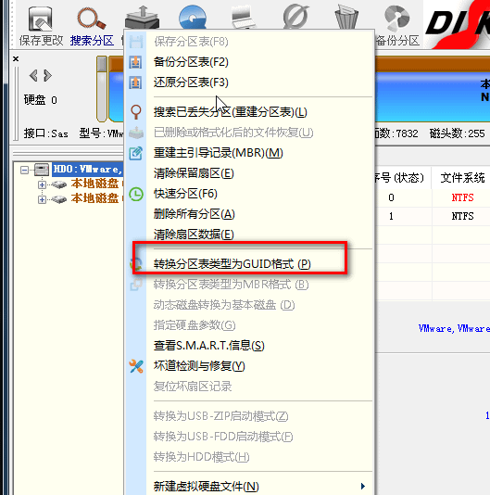Image resolution: width=490 pixels, height=495 pixels.
Task: Collapse the HD0 VMware disk tree node
Action: [24, 171]
